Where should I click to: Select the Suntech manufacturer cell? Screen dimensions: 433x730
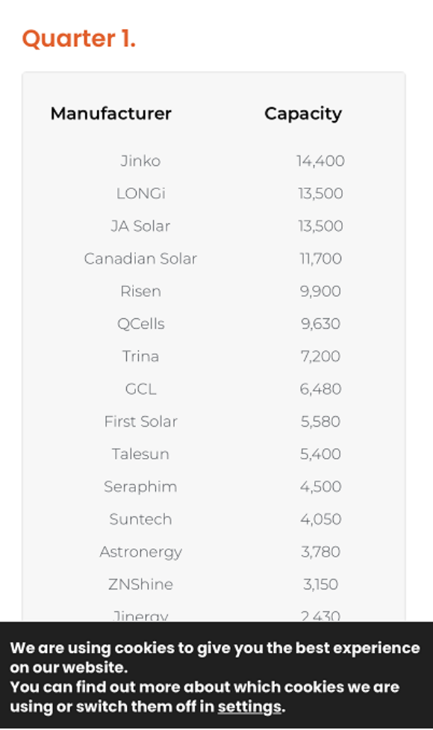pos(140,519)
